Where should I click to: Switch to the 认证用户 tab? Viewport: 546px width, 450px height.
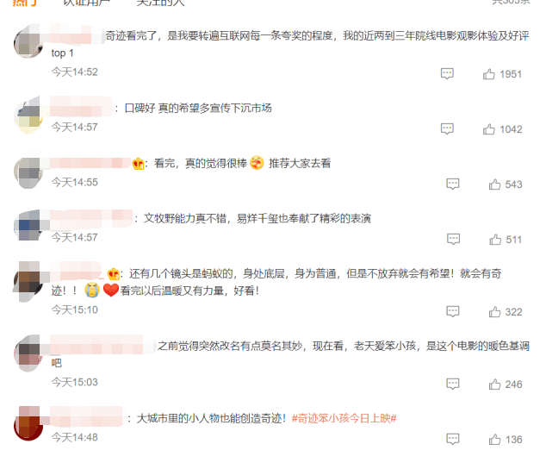86,3
